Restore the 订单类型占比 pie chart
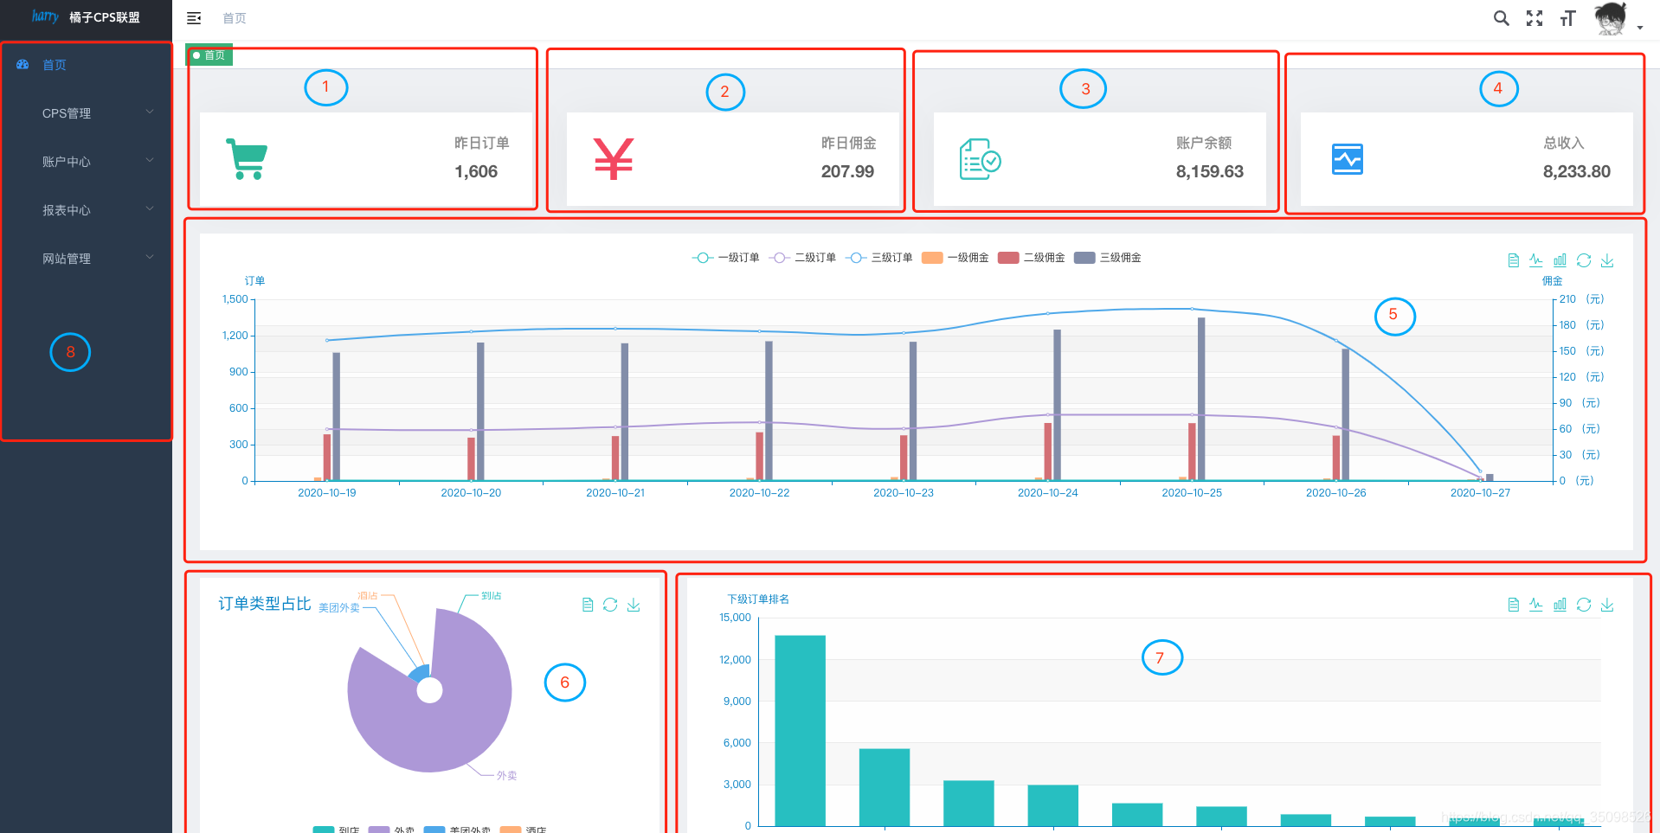Viewport: 1660px width, 833px height. 610,605
